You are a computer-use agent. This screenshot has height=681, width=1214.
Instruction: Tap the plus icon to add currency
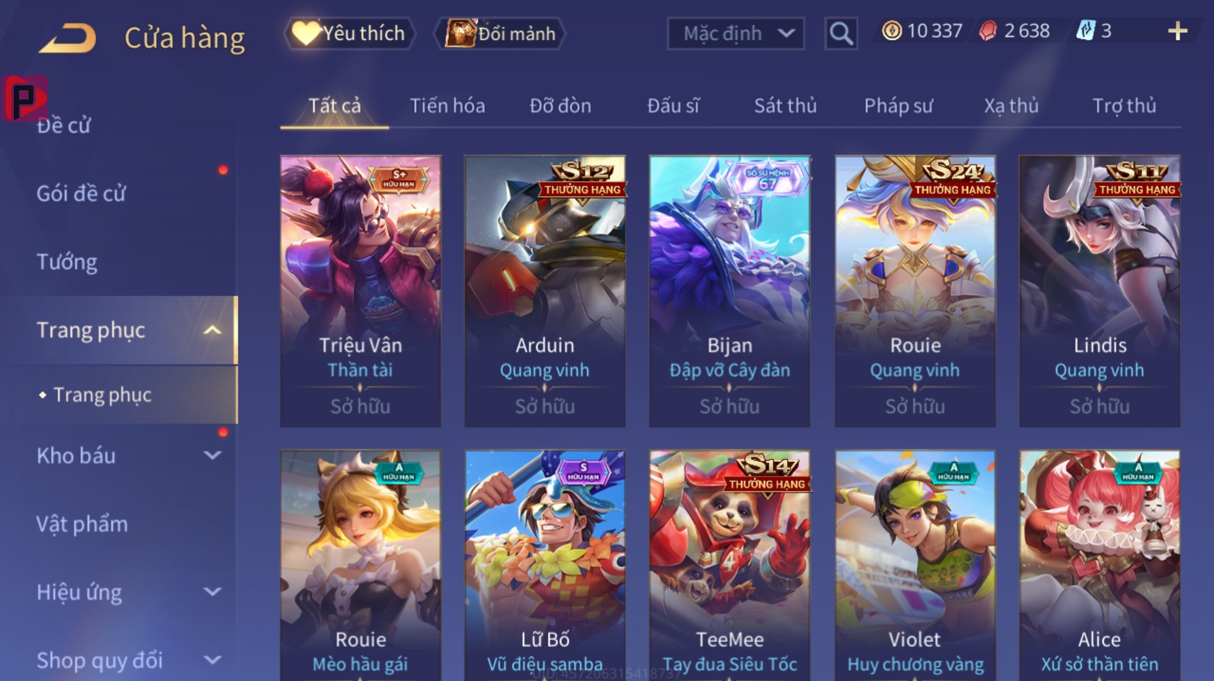tap(1177, 31)
